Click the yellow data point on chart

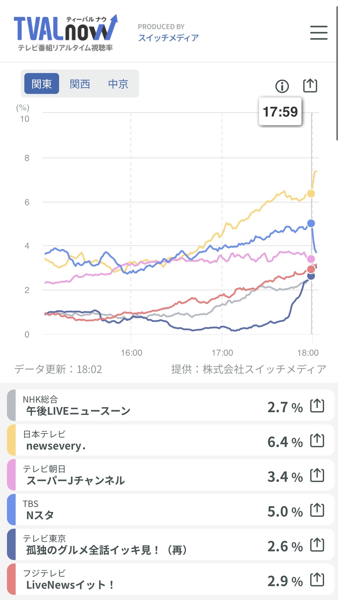(311, 193)
